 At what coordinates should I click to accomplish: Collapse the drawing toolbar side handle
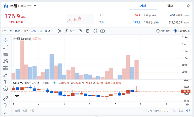click(x=10, y=102)
